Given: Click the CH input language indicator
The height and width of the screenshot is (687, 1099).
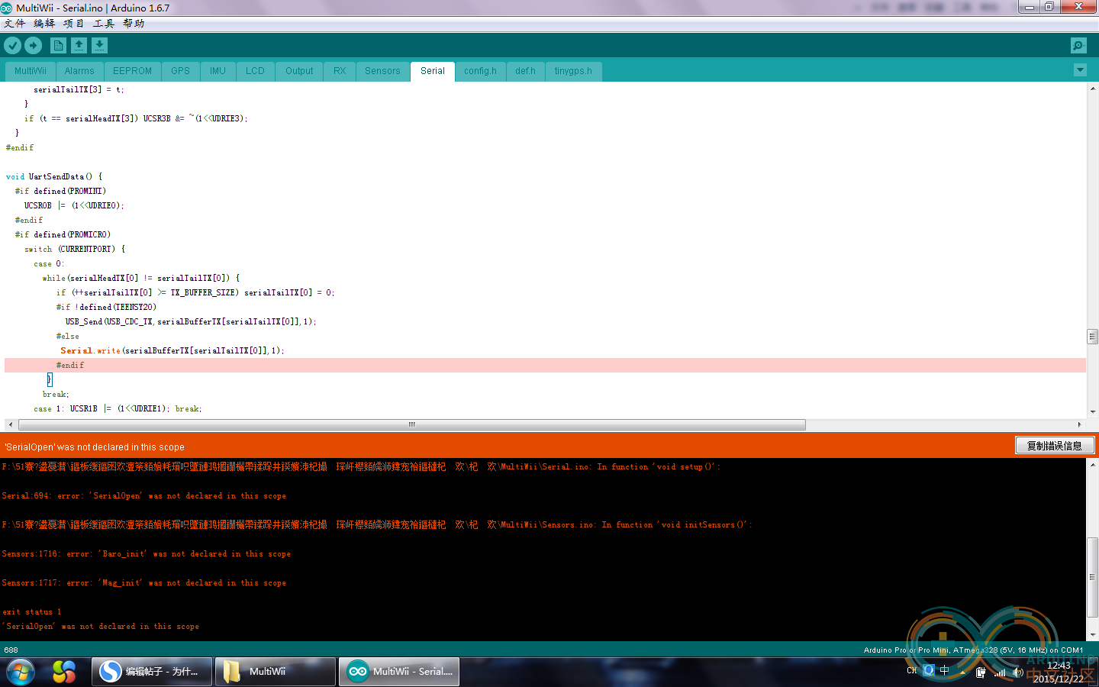Looking at the screenshot, I should (x=911, y=671).
